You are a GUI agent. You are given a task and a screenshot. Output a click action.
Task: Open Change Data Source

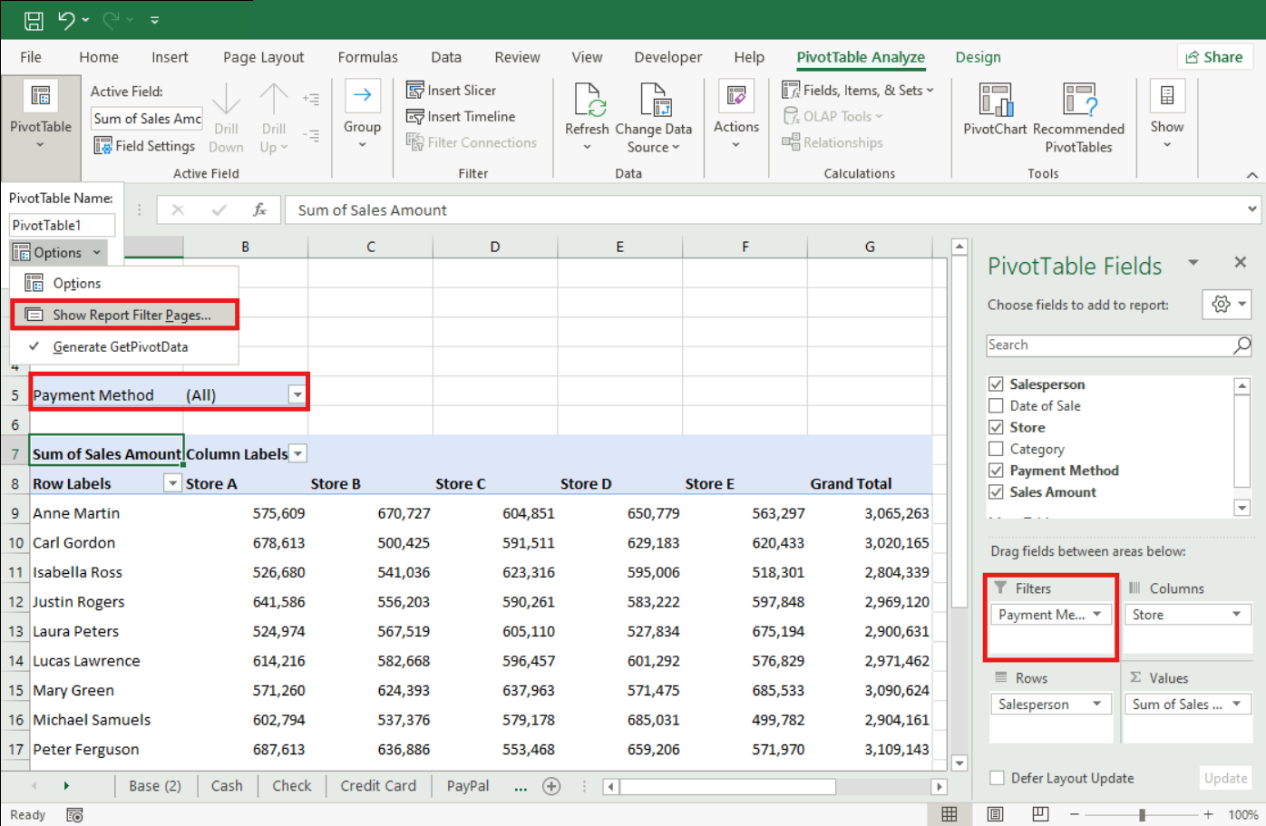[653, 102]
